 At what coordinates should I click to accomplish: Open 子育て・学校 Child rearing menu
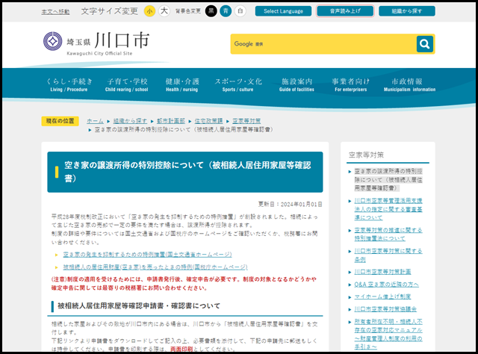(127, 84)
